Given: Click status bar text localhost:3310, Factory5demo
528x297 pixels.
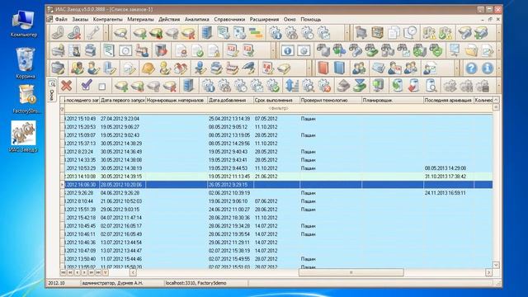Looking at the screenshot, I should pyautogui.click(x=196, y=283).
